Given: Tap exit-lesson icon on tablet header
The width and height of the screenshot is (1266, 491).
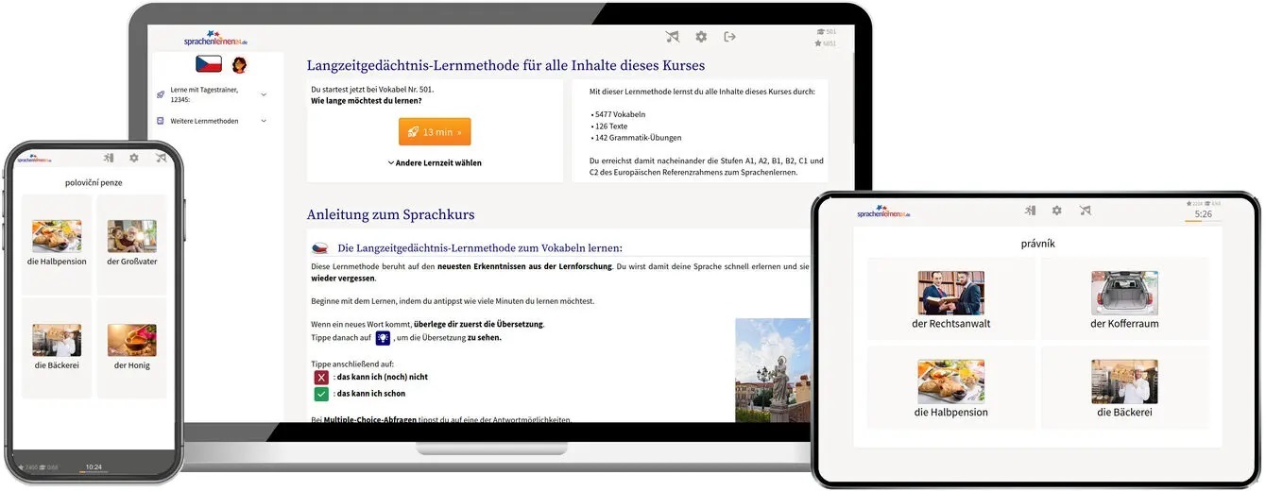Looking at the screenshot, I should pyautogui.click(x=1030, y=211).
